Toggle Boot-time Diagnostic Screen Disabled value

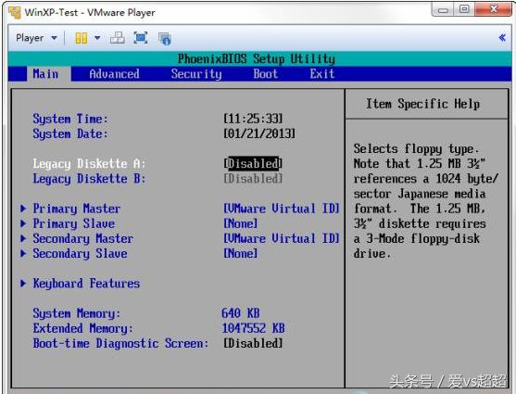tap(253, 343)
